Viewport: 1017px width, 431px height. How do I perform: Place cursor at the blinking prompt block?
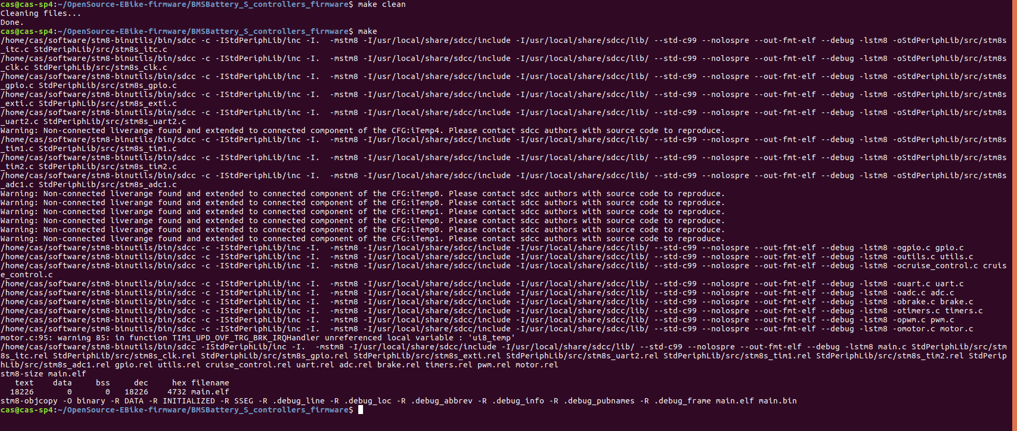pyautogui.click(x=360, y=410)
